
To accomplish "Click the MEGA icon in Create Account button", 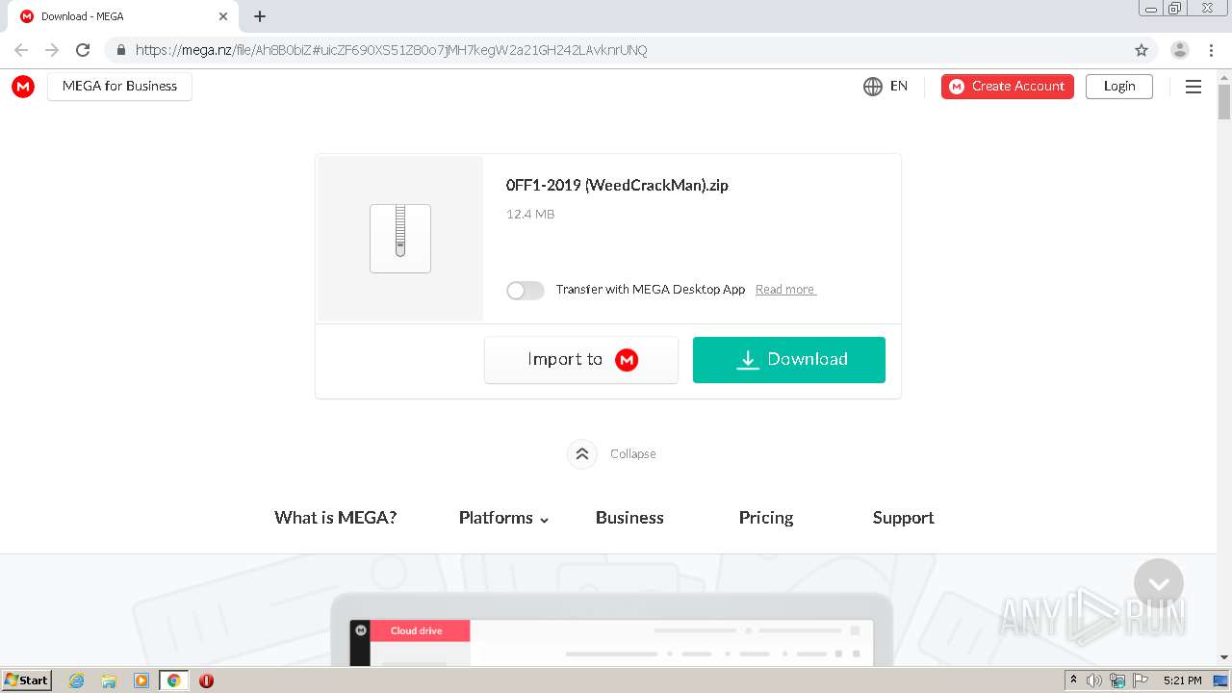I will [957, 87].
